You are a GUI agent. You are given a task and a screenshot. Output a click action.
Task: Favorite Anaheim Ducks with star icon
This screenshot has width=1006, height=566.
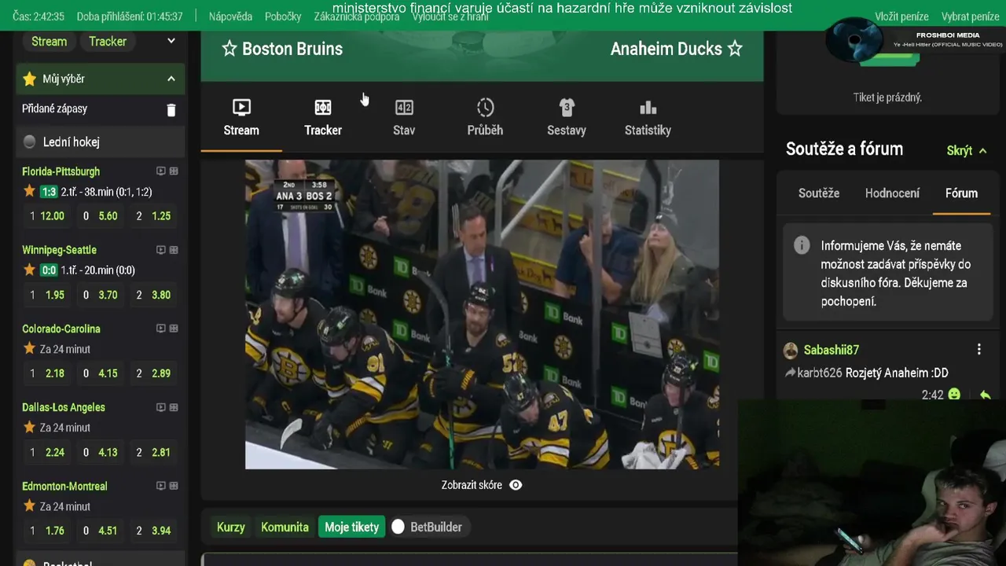(x=735, y=49)
